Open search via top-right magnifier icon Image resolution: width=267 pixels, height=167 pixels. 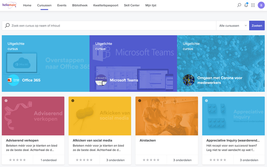[x=239, y=5]
